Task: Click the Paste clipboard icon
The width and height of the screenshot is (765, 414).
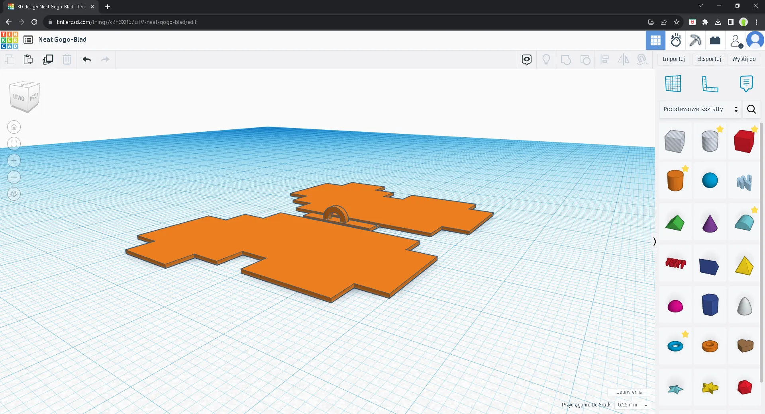Action: click(28, 60)
